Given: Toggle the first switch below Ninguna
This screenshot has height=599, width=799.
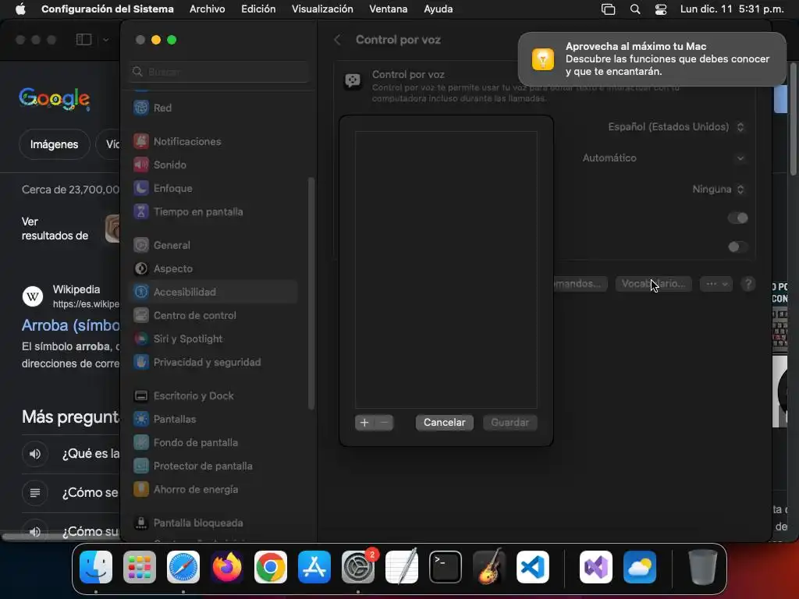Looking at the screenshot, I should (x=738, y=218).
